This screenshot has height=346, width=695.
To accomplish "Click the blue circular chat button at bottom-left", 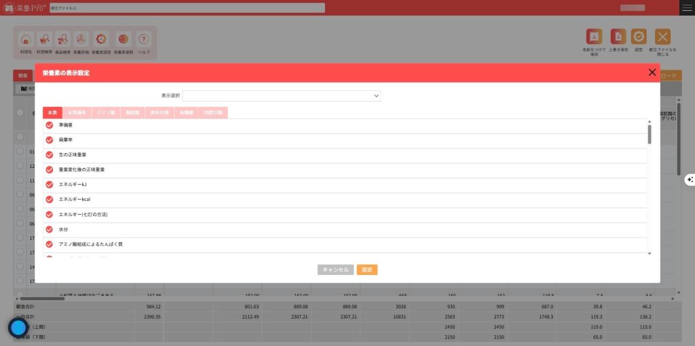I will (x=18, y=328).
